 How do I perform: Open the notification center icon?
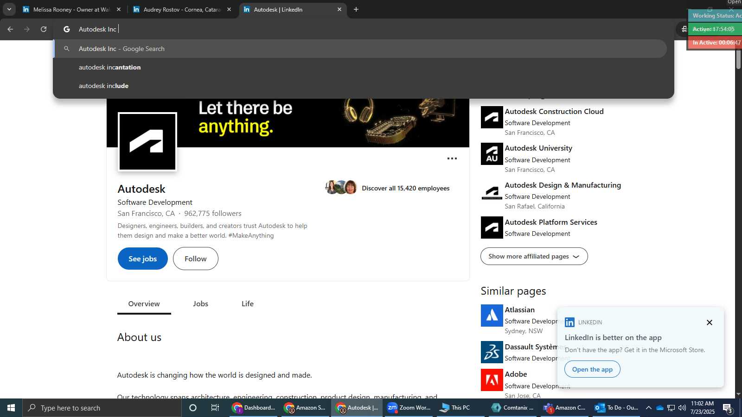coord(728,408)
